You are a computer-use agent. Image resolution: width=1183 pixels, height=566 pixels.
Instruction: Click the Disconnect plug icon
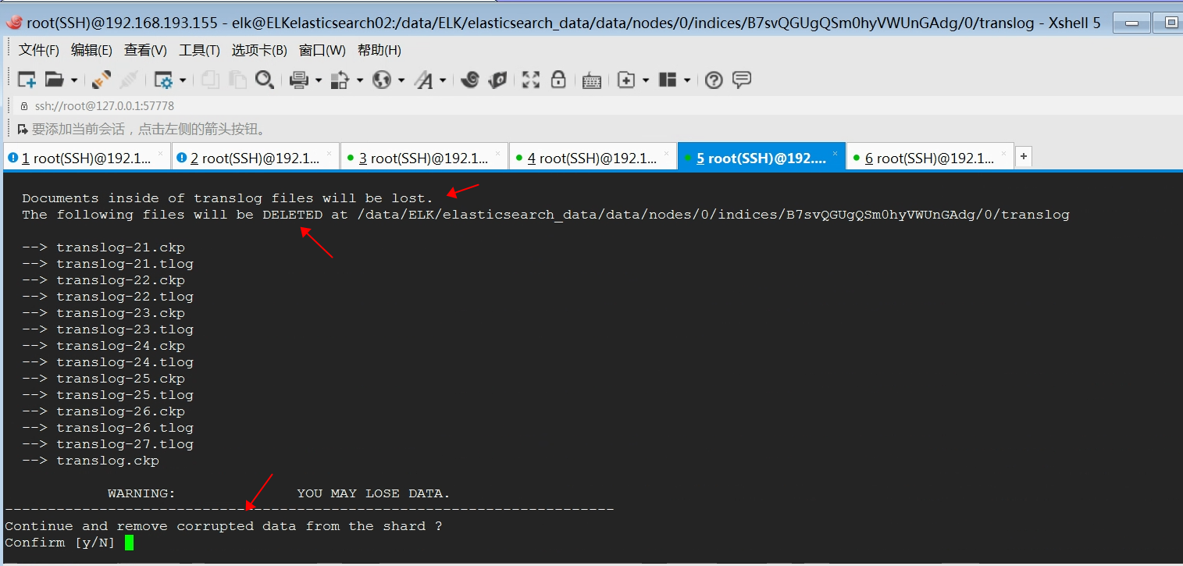click(x=129, y=80)
